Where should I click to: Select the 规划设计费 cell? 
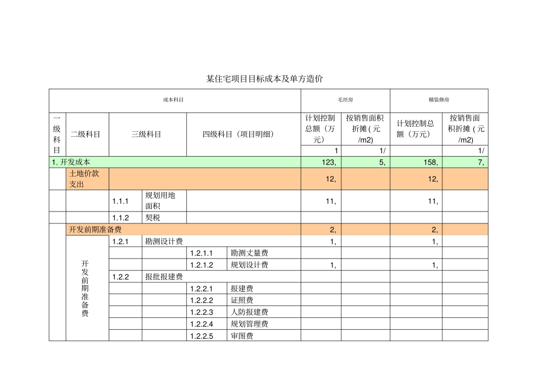(x=263, y=265)
